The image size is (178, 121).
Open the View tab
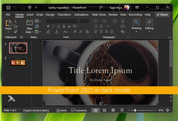(x=123, y=15)
